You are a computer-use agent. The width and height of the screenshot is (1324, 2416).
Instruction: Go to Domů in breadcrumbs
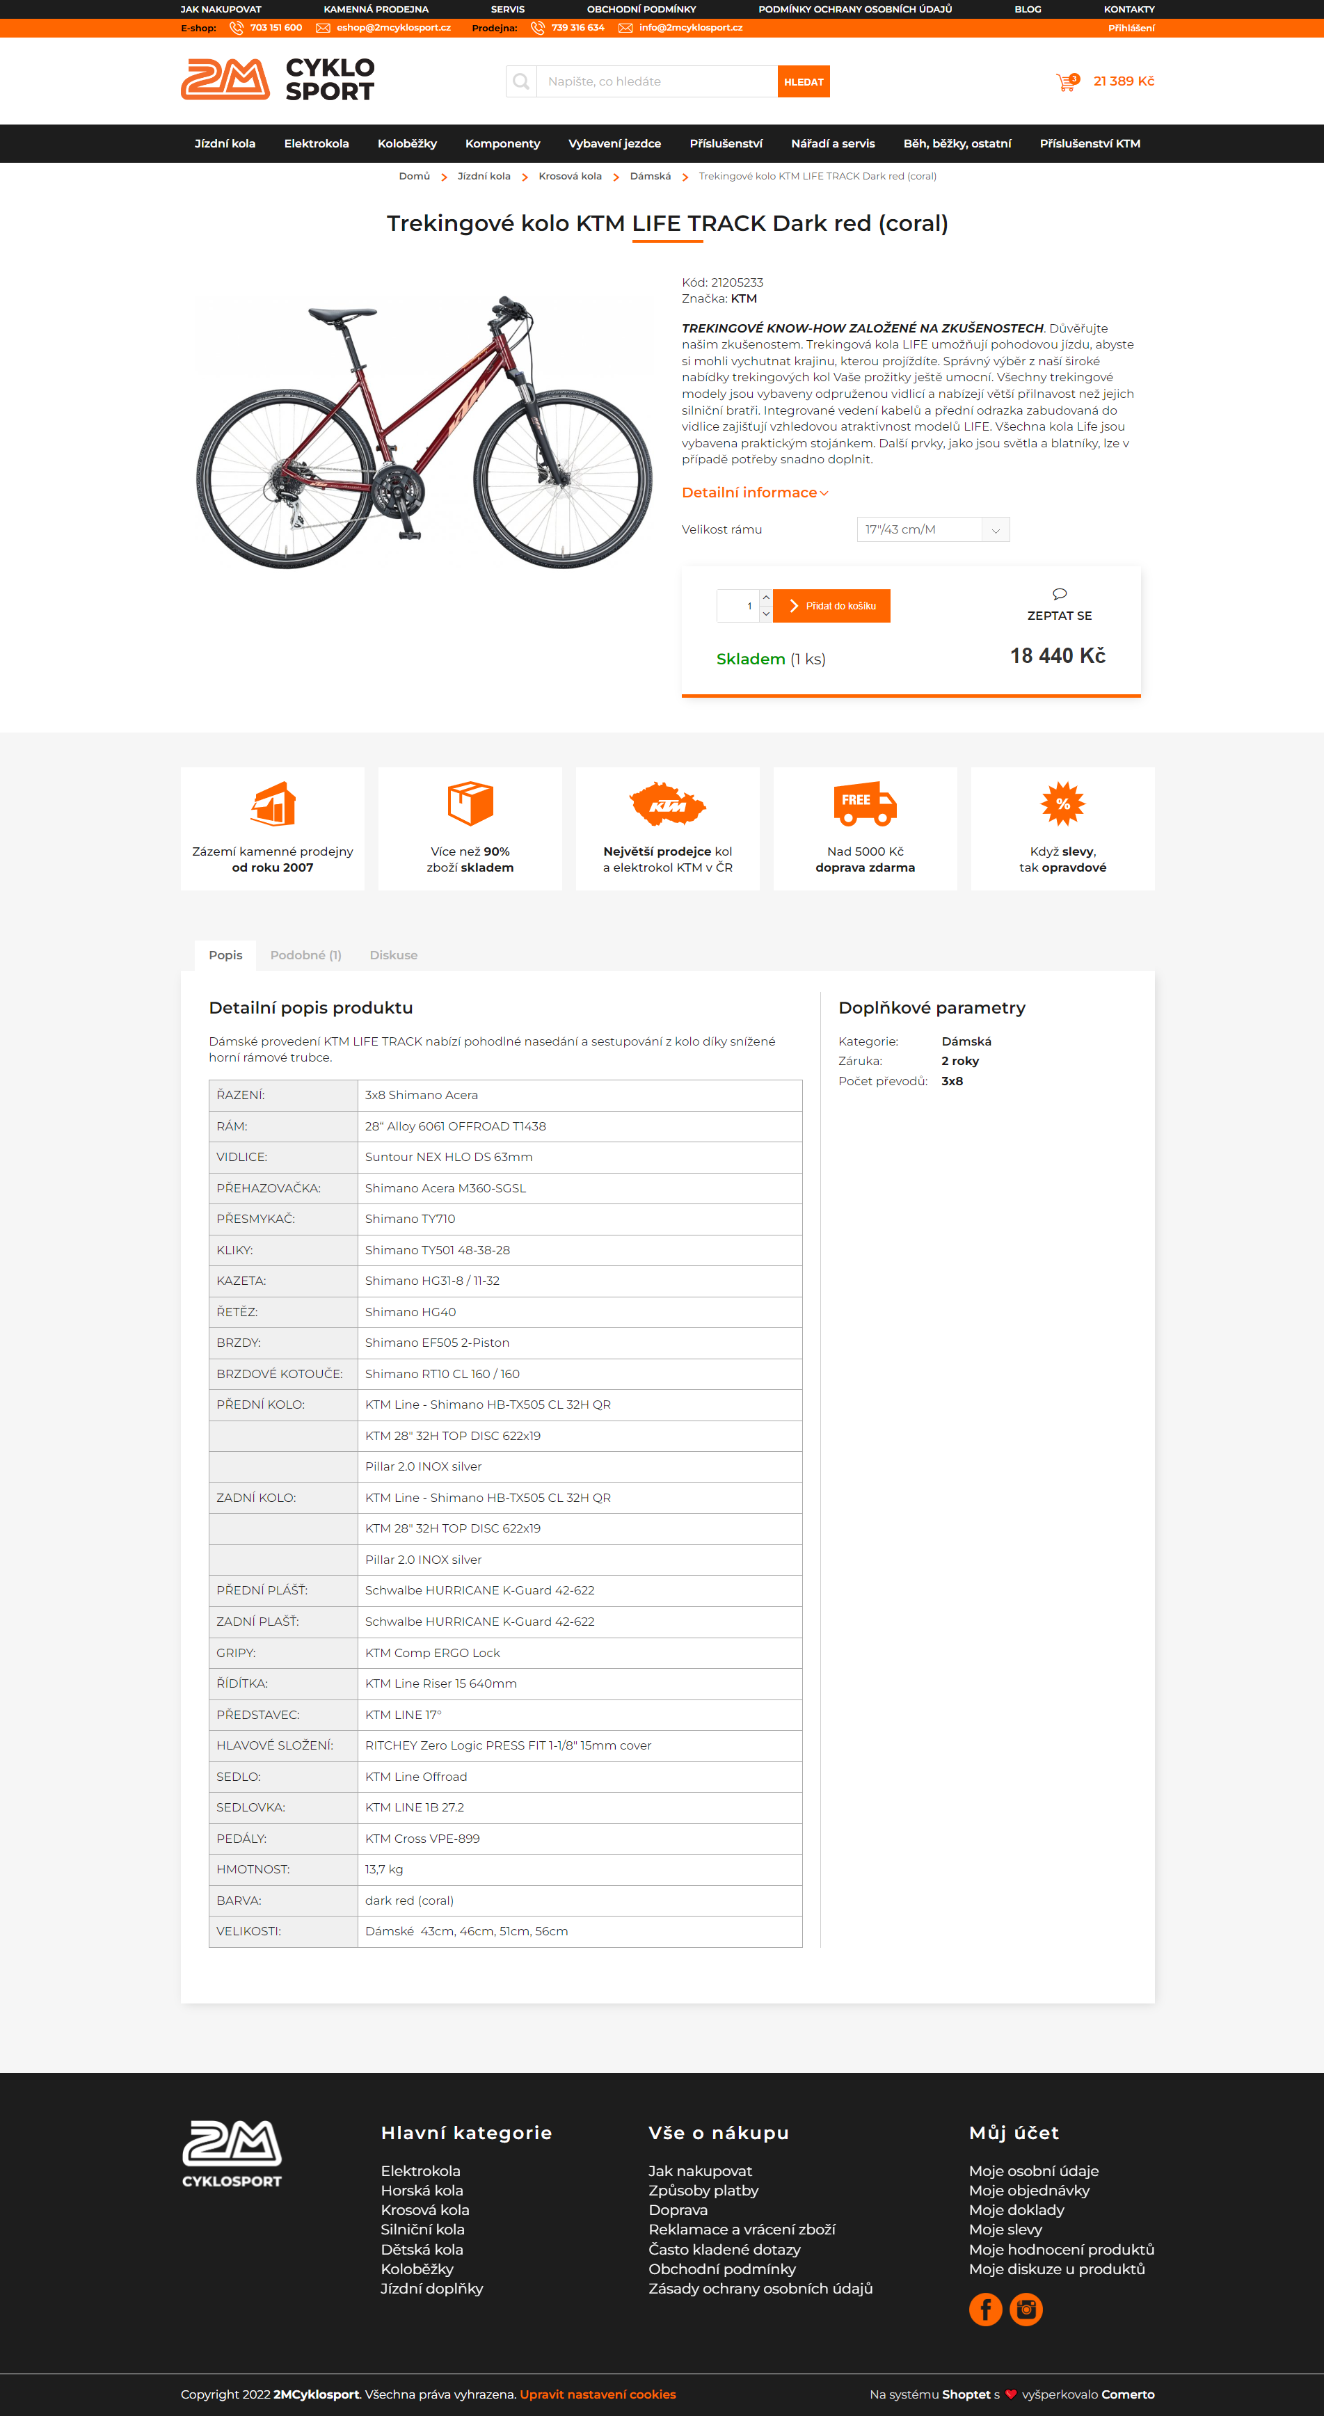coord(414,176)
